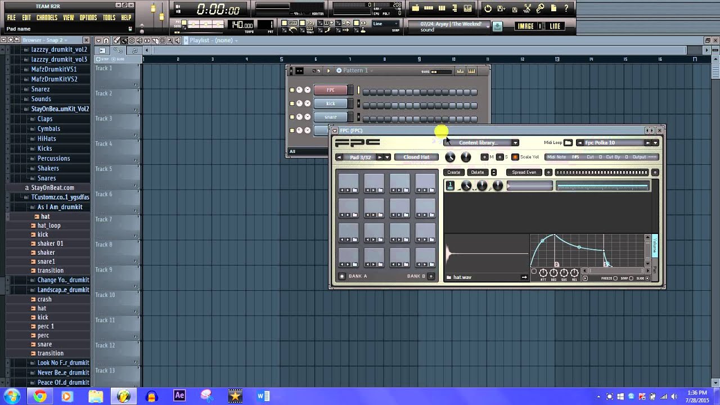Click the Midi Loop folder icon in FPC
This screenshot has width=720, height=405.
[x=568, y=142]
